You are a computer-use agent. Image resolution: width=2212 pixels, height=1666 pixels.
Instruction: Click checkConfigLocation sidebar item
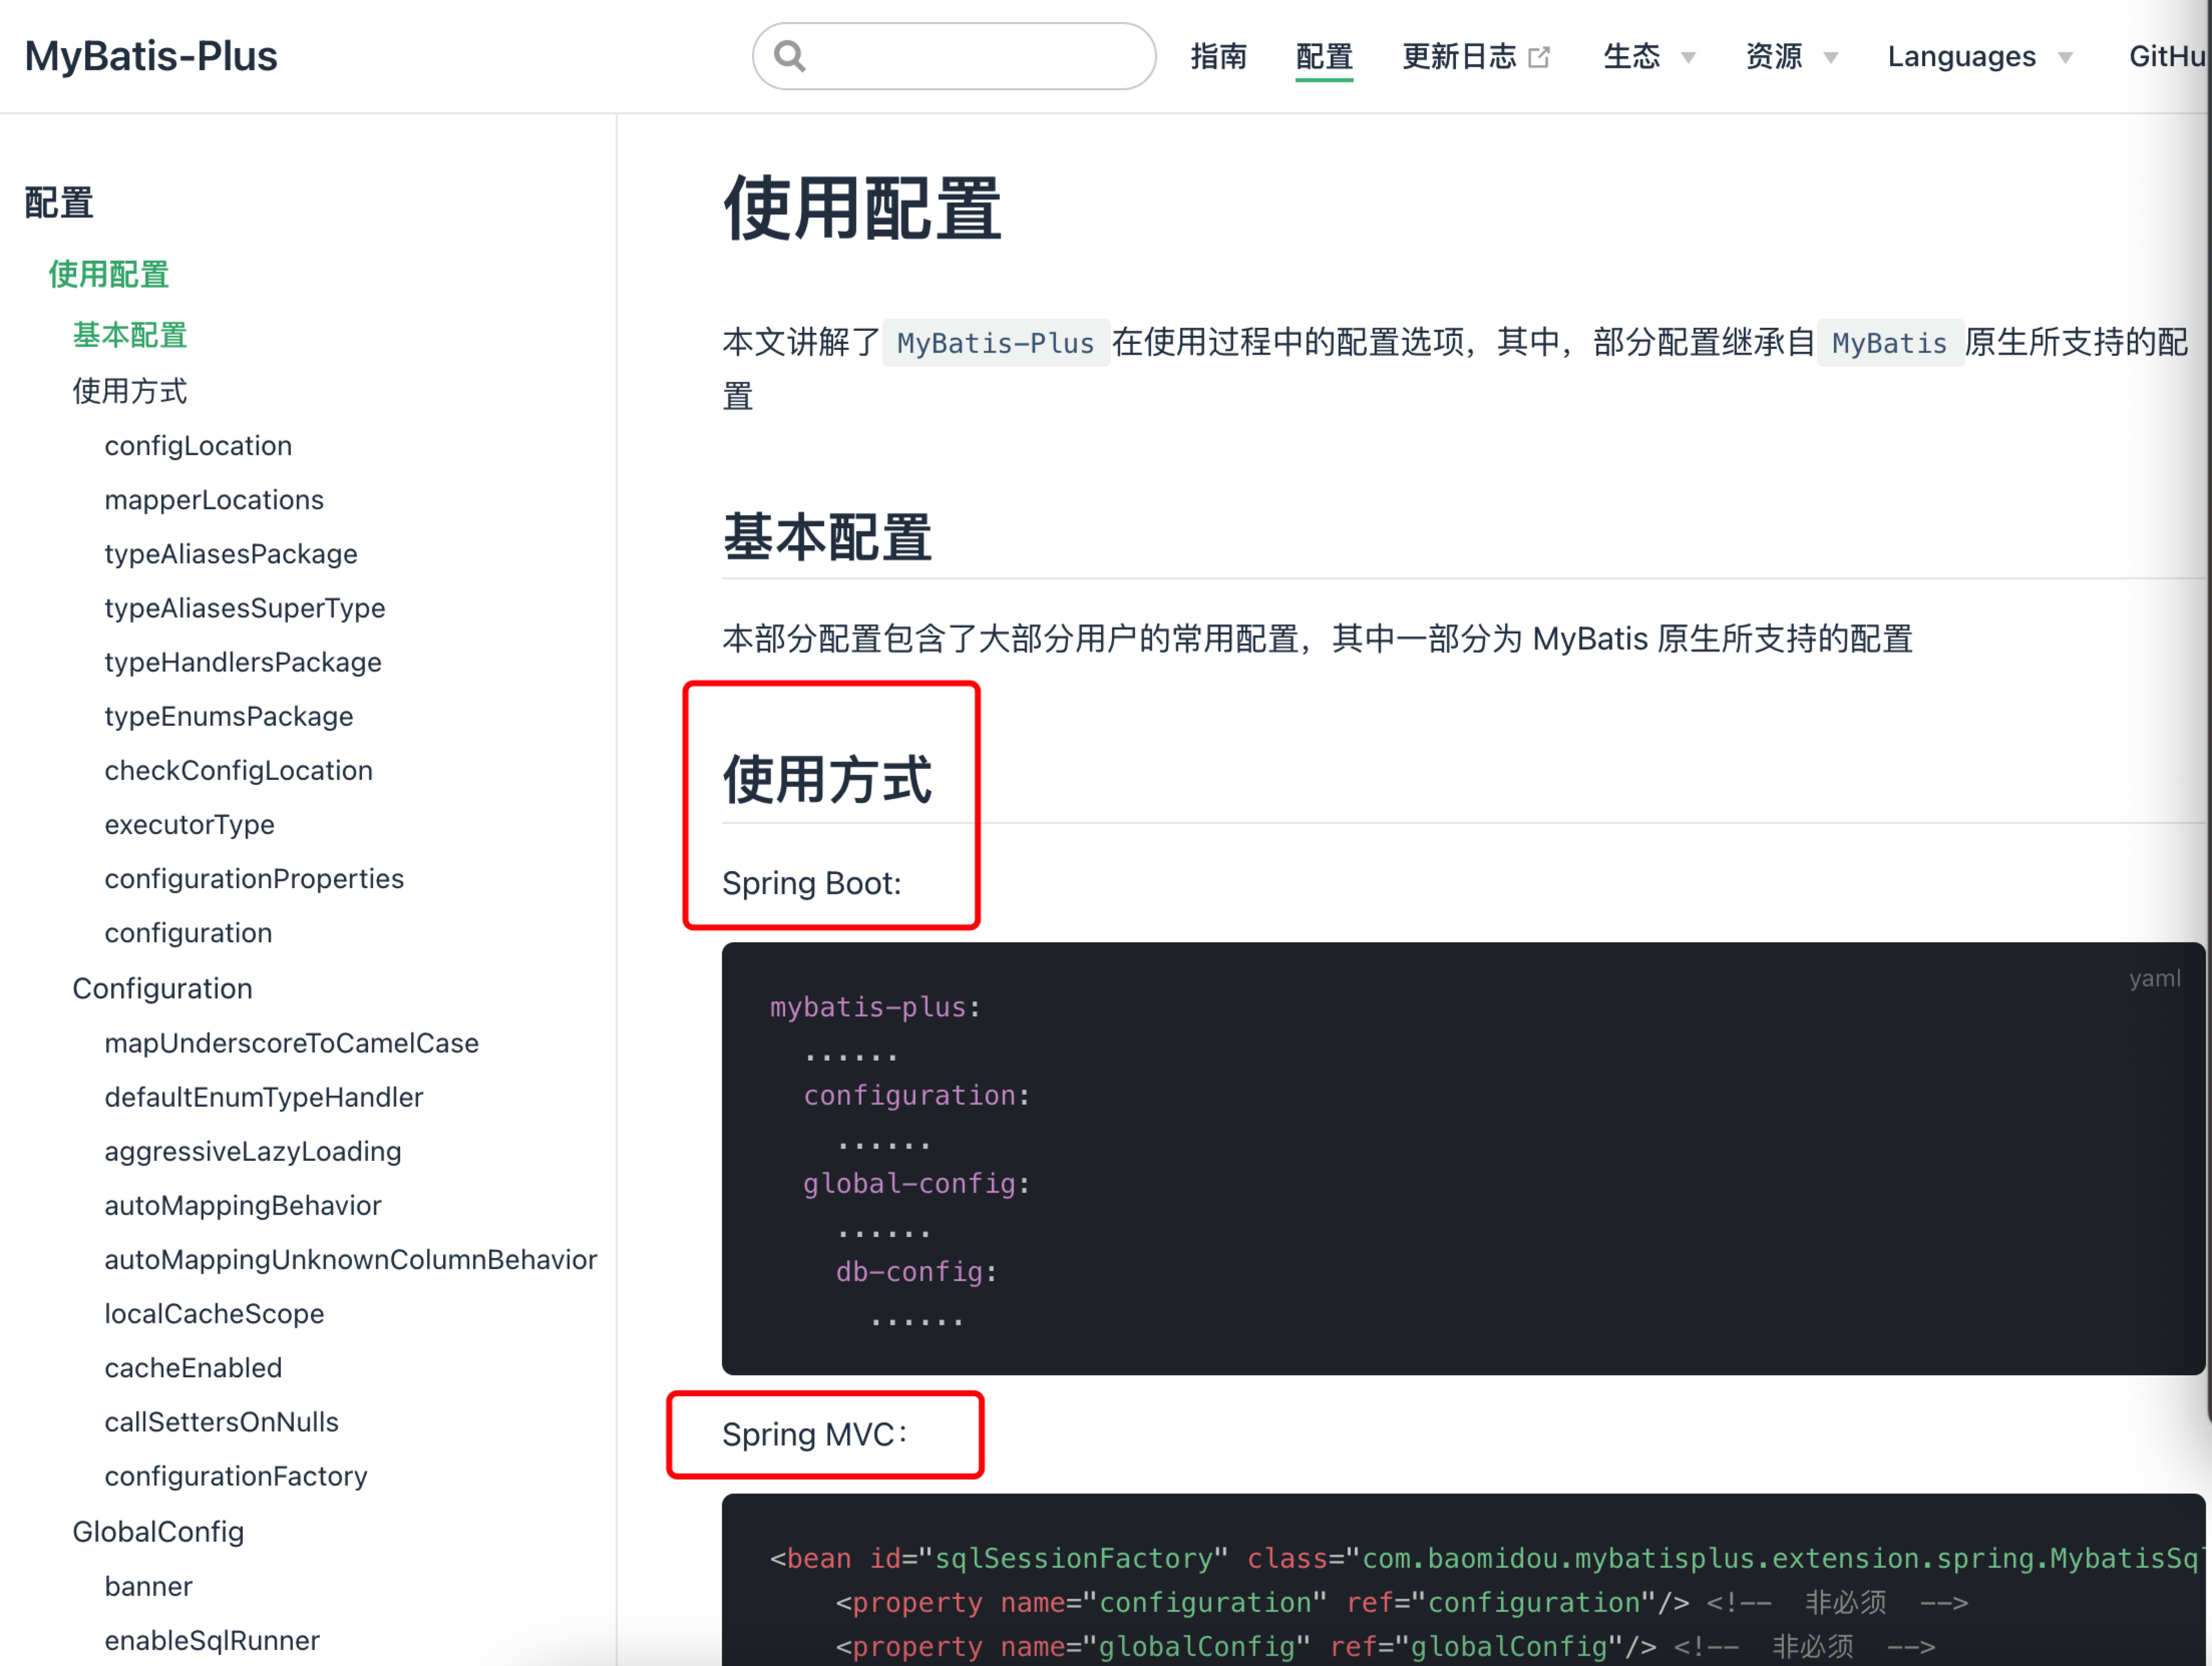pos(238,769)
